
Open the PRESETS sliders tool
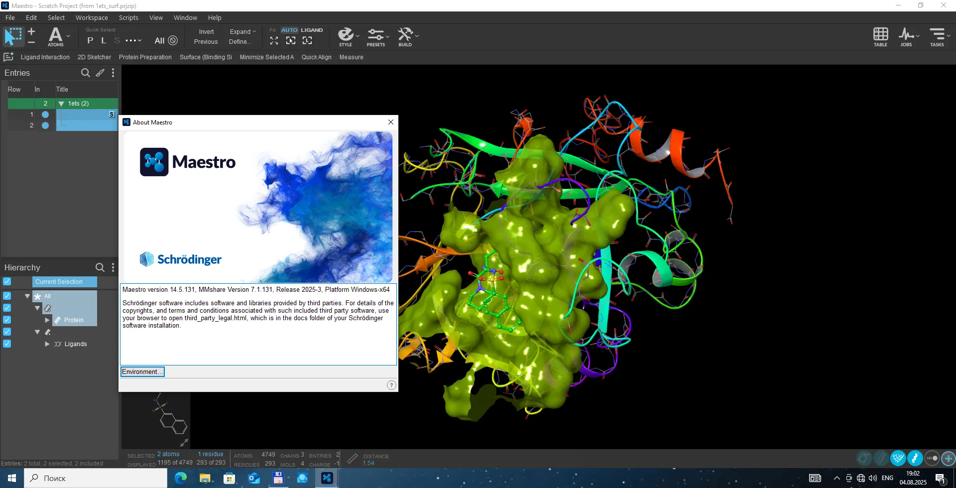coord(376,37)
